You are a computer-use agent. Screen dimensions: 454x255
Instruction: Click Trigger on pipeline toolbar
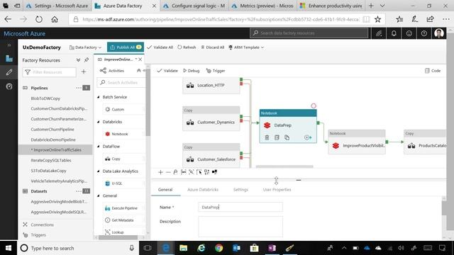(216, 71)
